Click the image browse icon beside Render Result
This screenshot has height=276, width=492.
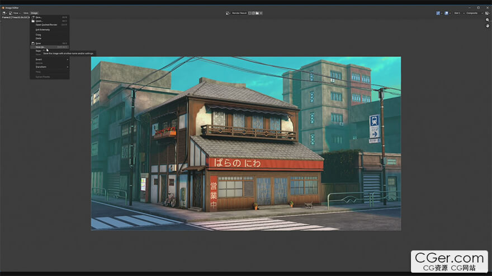tap(228, 13)
